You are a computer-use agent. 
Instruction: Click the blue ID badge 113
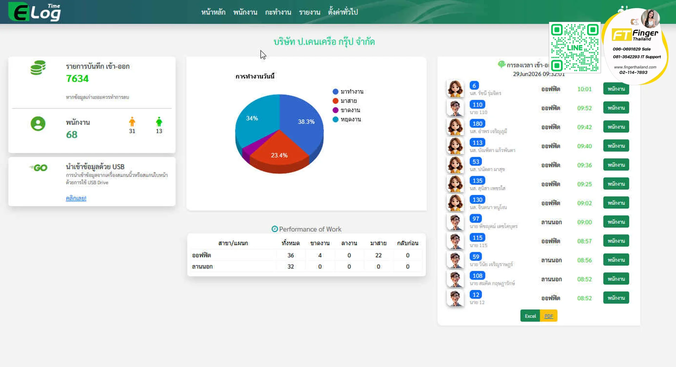pos(477,143)
